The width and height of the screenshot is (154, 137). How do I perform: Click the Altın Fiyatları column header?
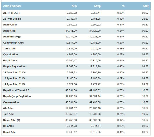coord(12,6)
